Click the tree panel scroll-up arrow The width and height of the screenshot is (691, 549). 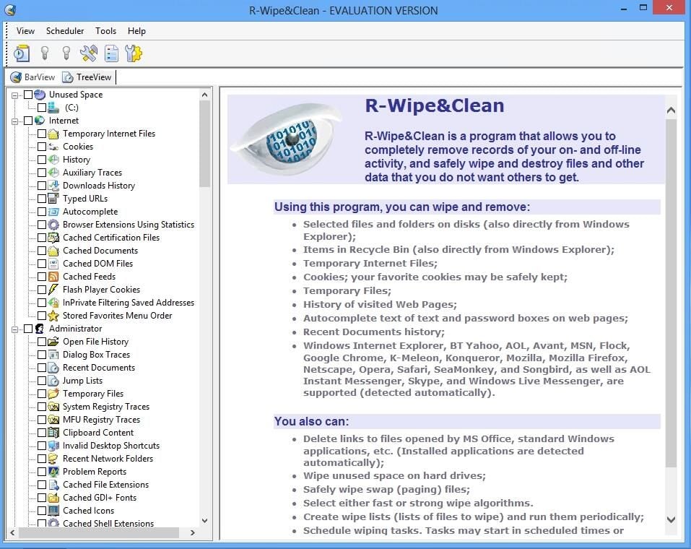click(204, 95)
